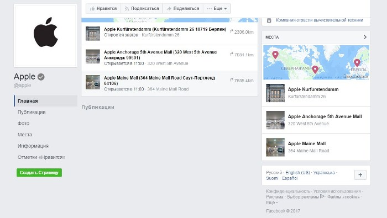The width and height of the screenshot is (387, 218).
Task: Click the thumbs-up Нравится button
Action: tap(103, 8)
